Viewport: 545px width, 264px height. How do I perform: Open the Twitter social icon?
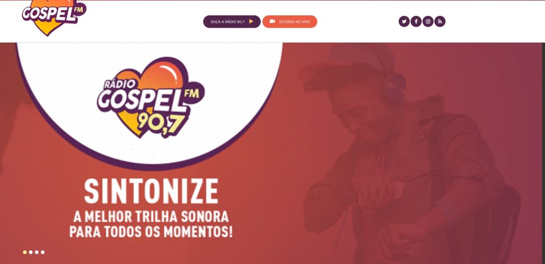(404, 21)
